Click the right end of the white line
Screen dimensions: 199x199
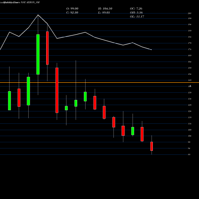[x=151, y=50]
